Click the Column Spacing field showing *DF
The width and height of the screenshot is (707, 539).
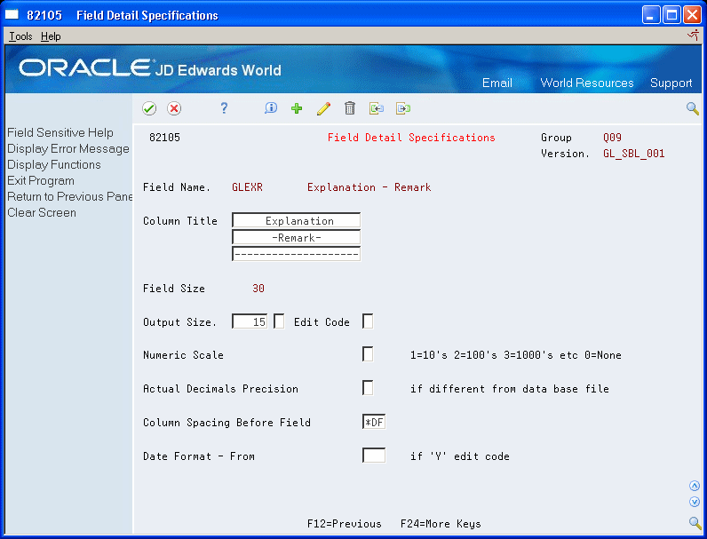[374, 423]
